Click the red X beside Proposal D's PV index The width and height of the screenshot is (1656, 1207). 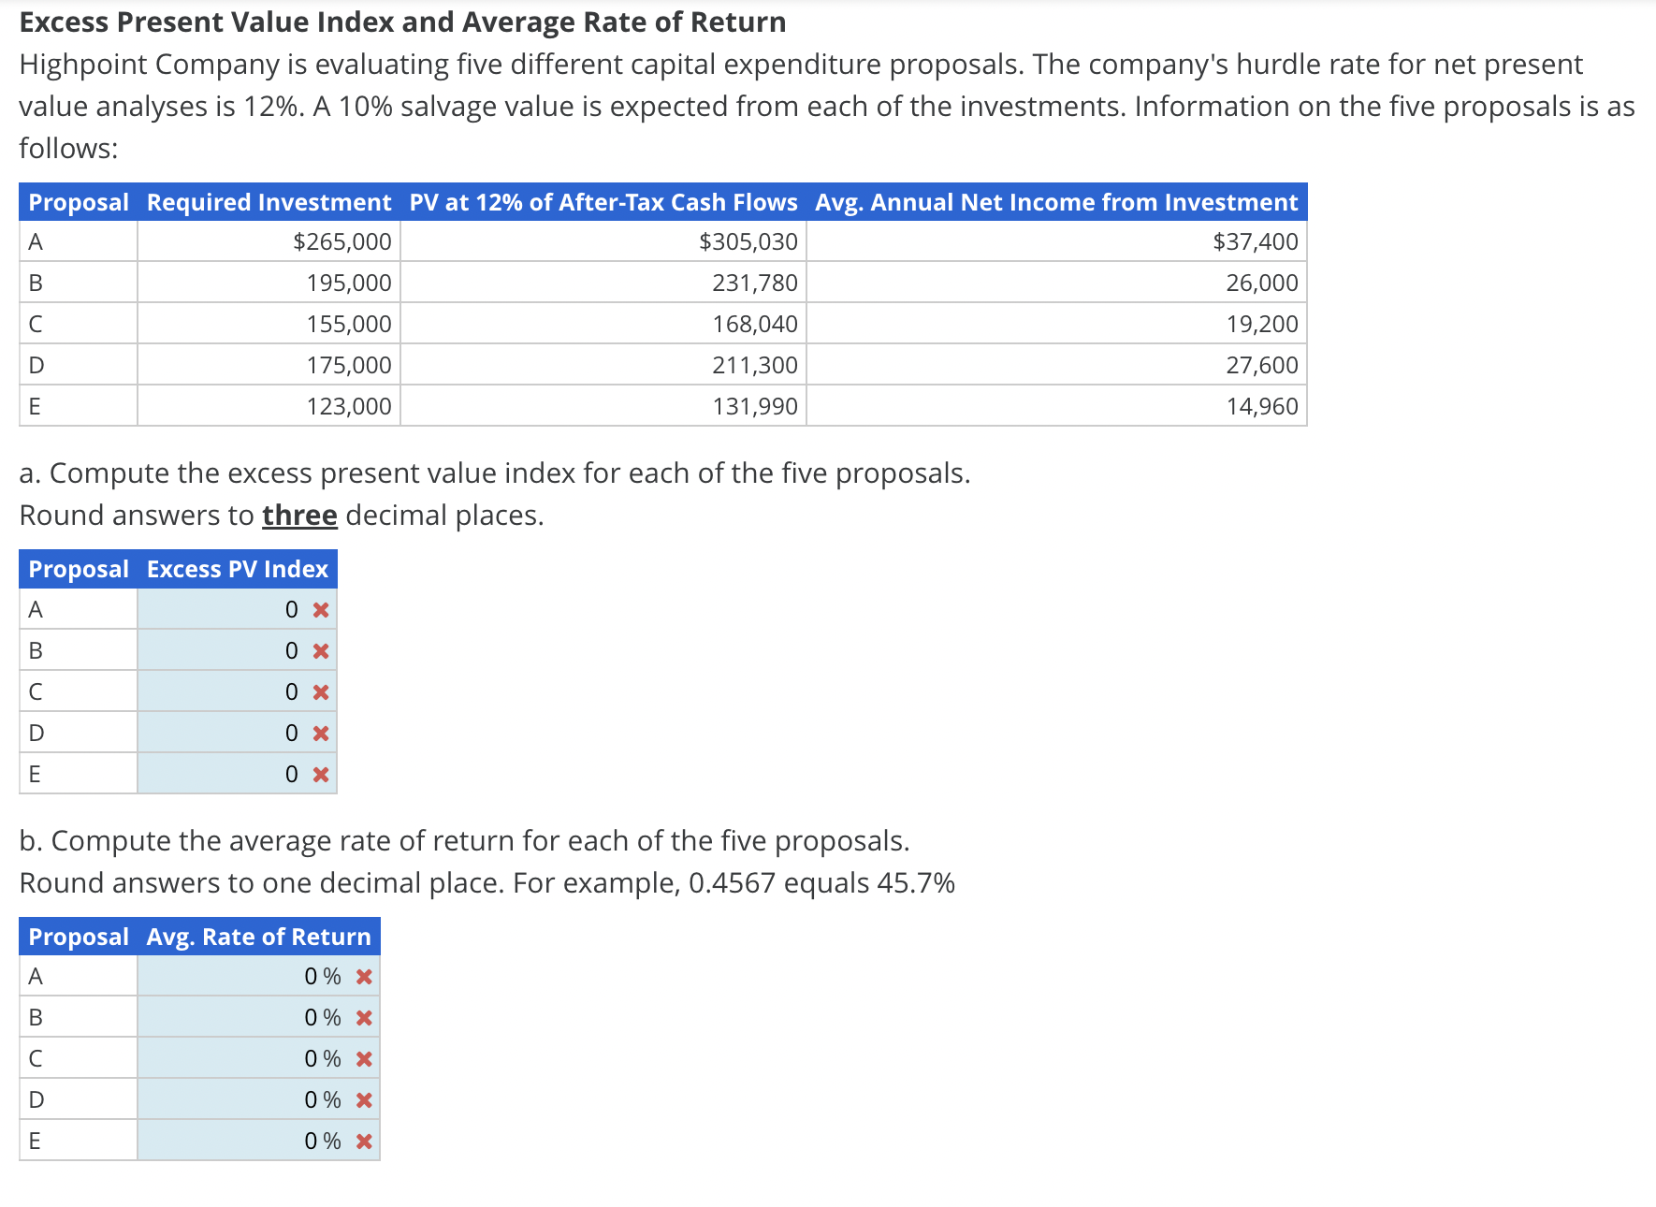coord(321,732)
